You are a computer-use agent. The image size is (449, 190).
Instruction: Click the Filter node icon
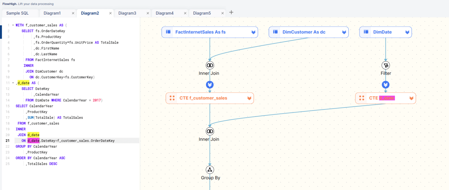(386, 65)
